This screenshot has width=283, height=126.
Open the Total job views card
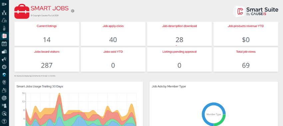246,59
